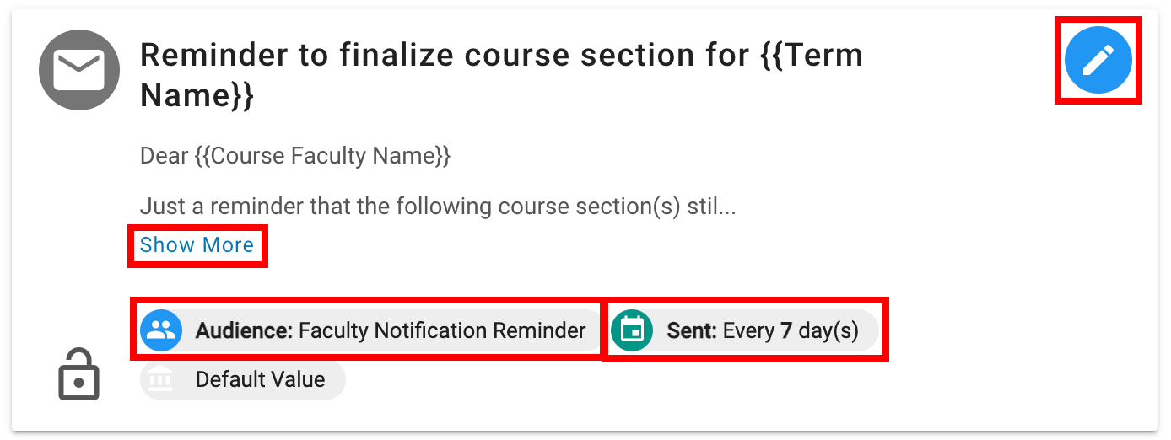
Task: Click the gray envelope email icon
Action: coord(78,69)
